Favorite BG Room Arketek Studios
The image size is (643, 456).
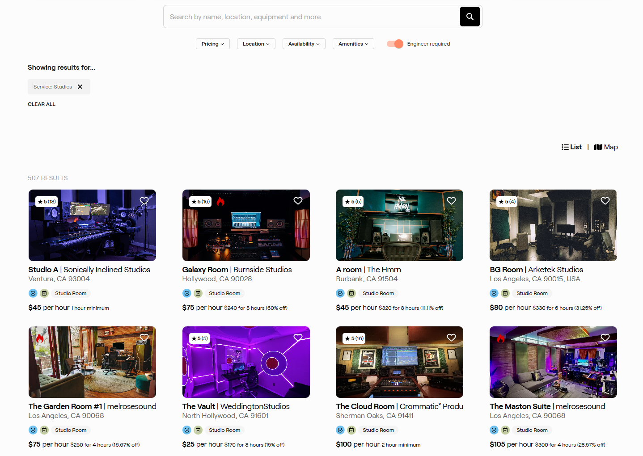(x=605, y=201)
